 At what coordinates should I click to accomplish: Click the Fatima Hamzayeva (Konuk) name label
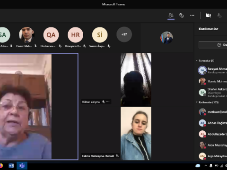pos(98,156)
